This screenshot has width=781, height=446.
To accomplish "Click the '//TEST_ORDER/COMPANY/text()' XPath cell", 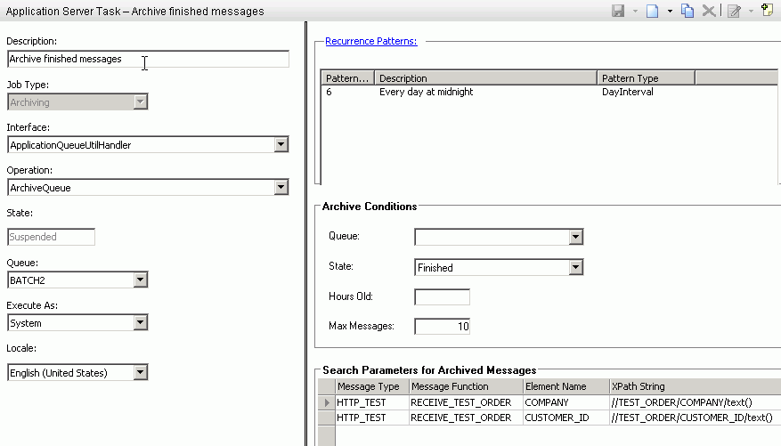I will coord(696,402).
